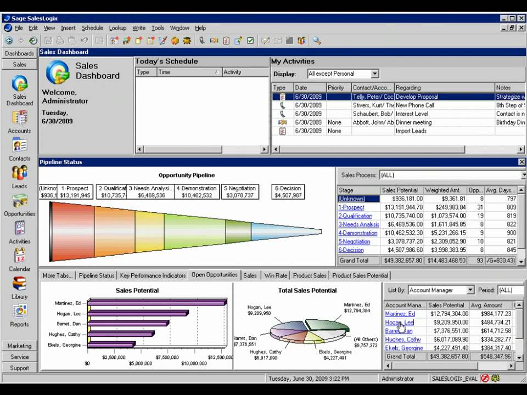Click the new contact toolbar icon
This screenshot has height=395, width=527.
pos(114,41)
